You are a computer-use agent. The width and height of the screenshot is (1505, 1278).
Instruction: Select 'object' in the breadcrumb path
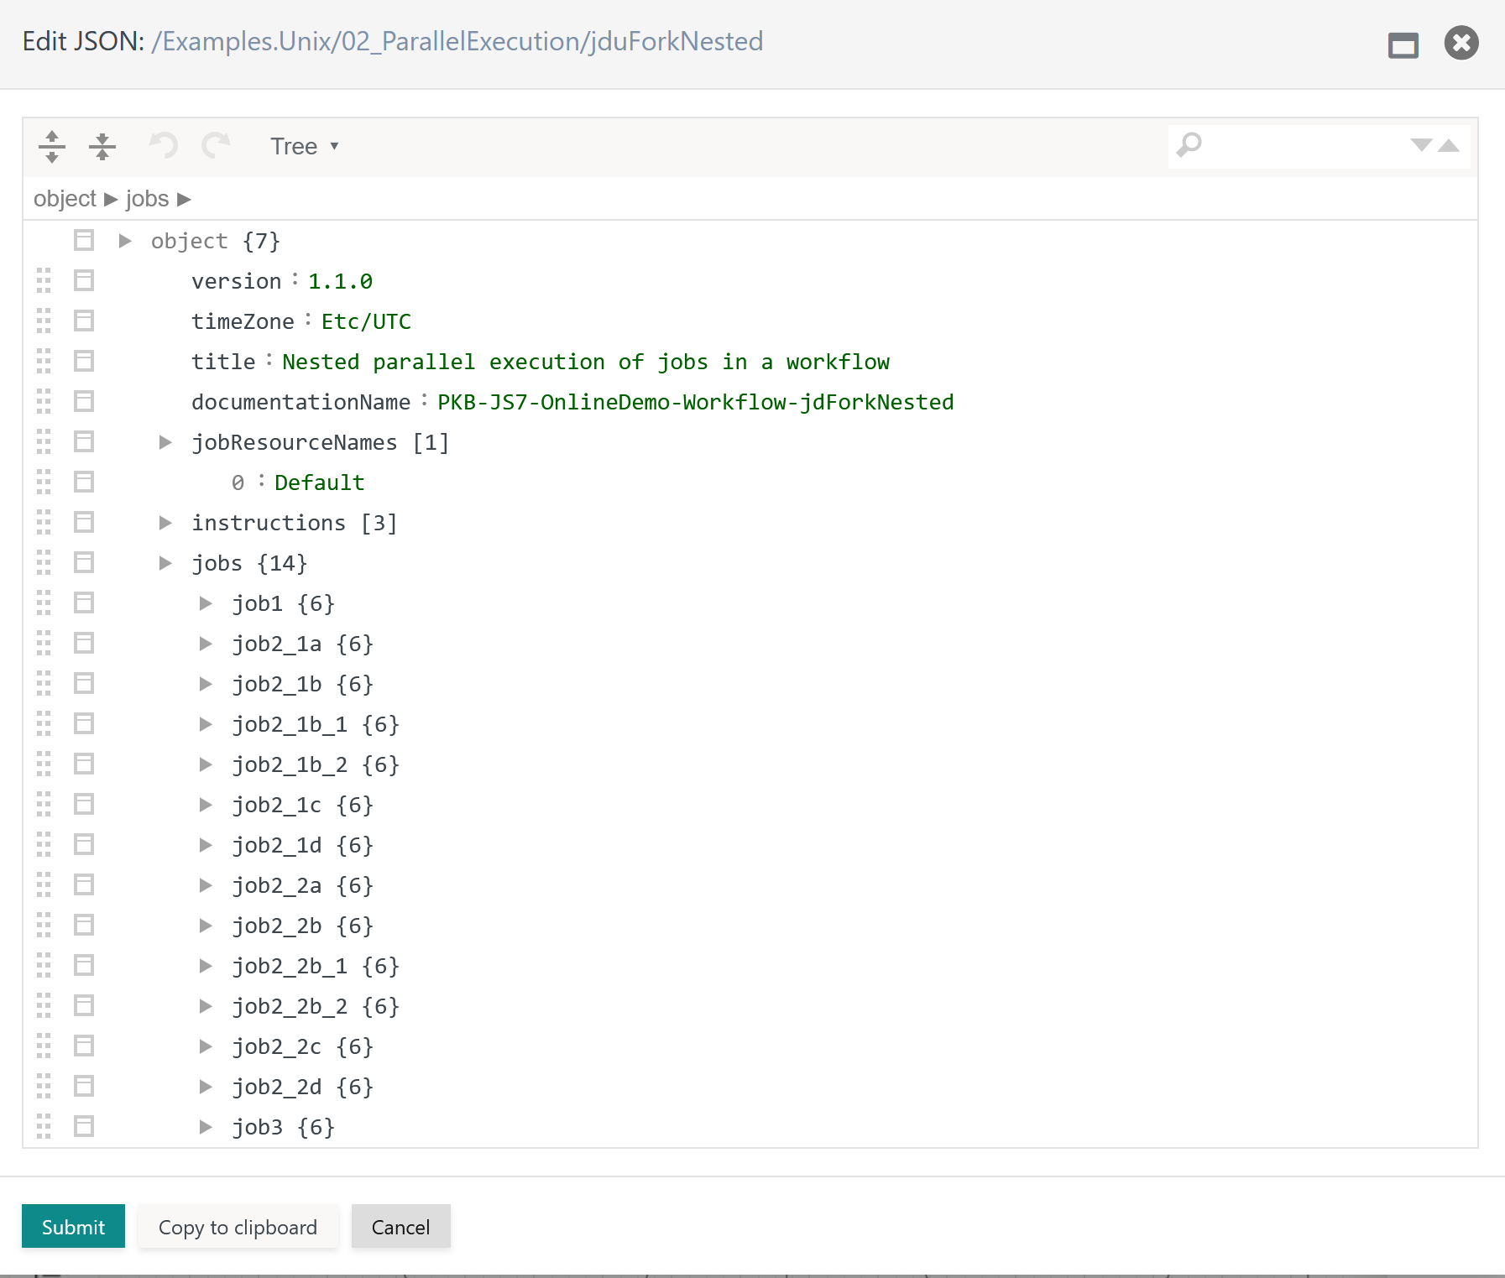tap(65, 199)
